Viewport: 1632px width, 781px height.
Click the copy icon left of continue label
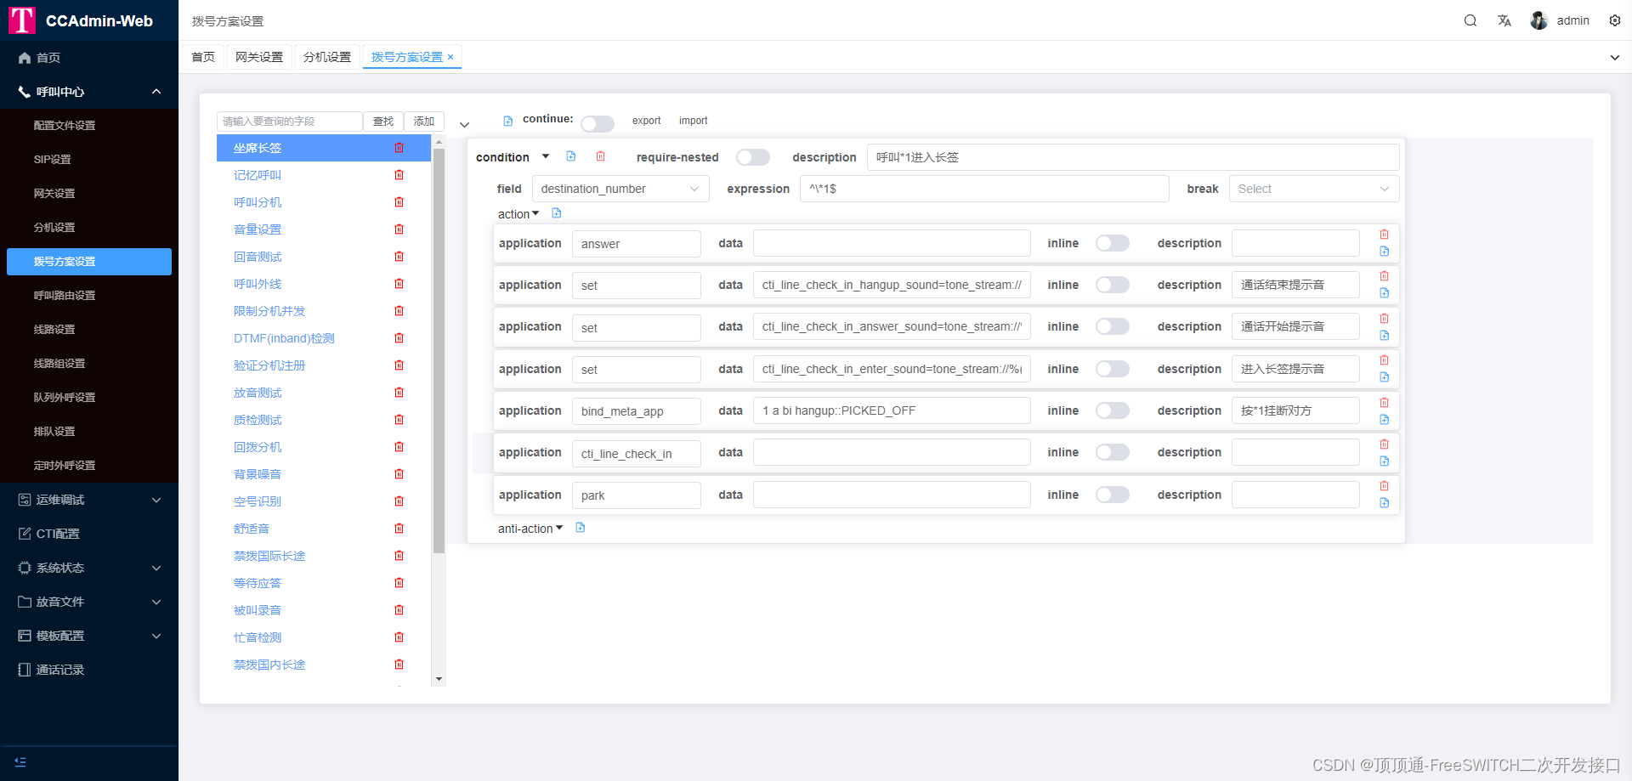click(x=507, y=121)
